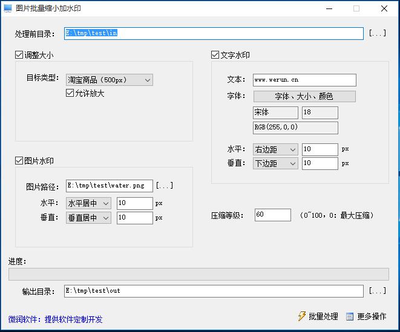
Task: Minimize the 图片批量缩小加水印 window
Action: [329, 8]
